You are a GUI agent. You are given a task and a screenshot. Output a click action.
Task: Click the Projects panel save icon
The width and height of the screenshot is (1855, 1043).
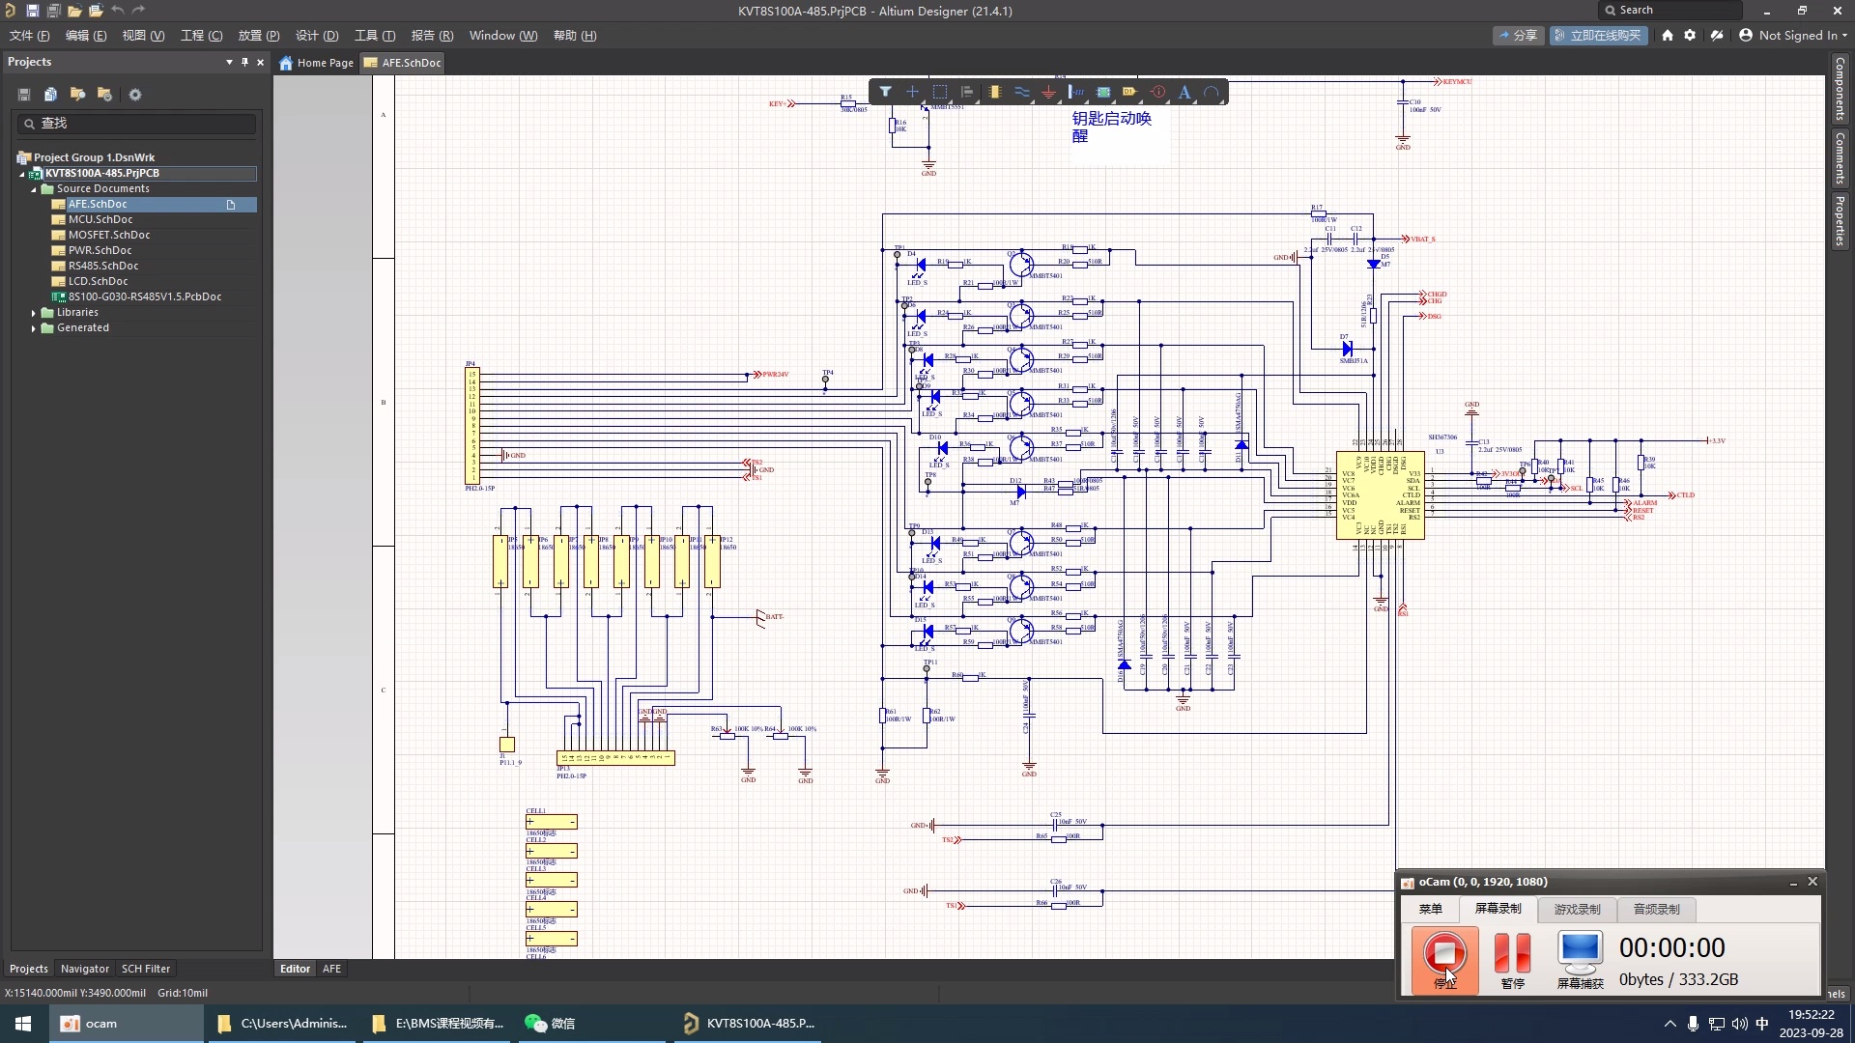pos(24,95)
